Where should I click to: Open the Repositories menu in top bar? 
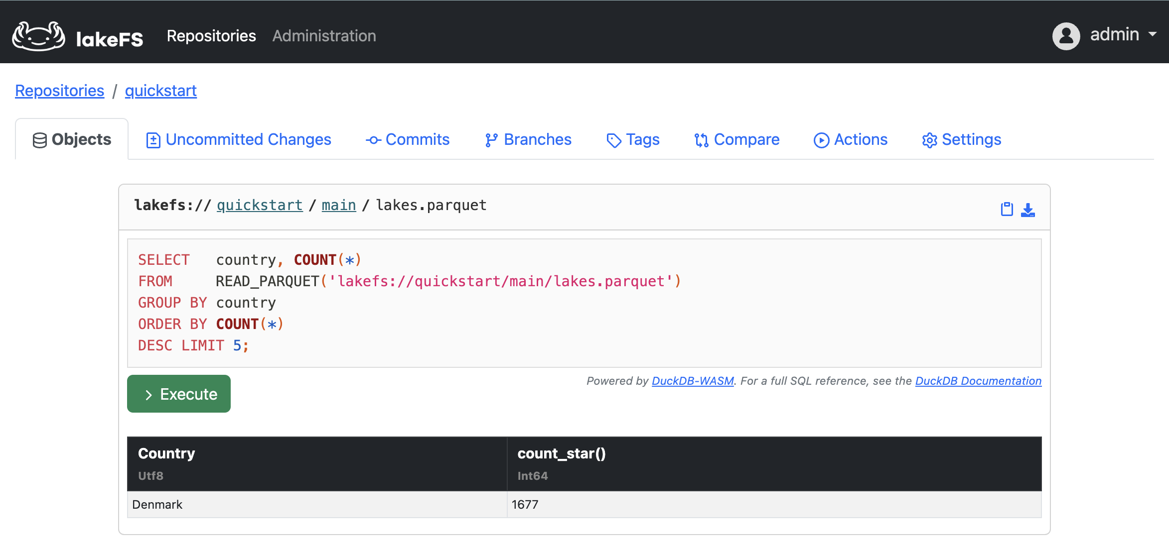(x=211, y=35)
